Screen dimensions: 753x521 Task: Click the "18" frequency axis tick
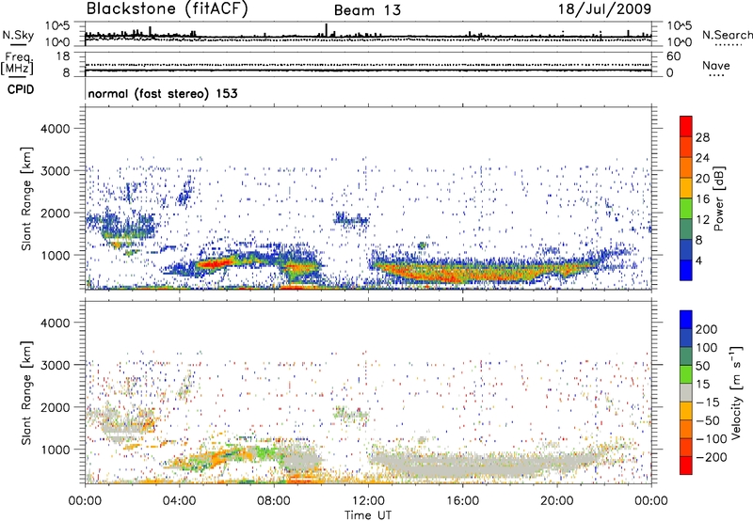pos(63,56)
